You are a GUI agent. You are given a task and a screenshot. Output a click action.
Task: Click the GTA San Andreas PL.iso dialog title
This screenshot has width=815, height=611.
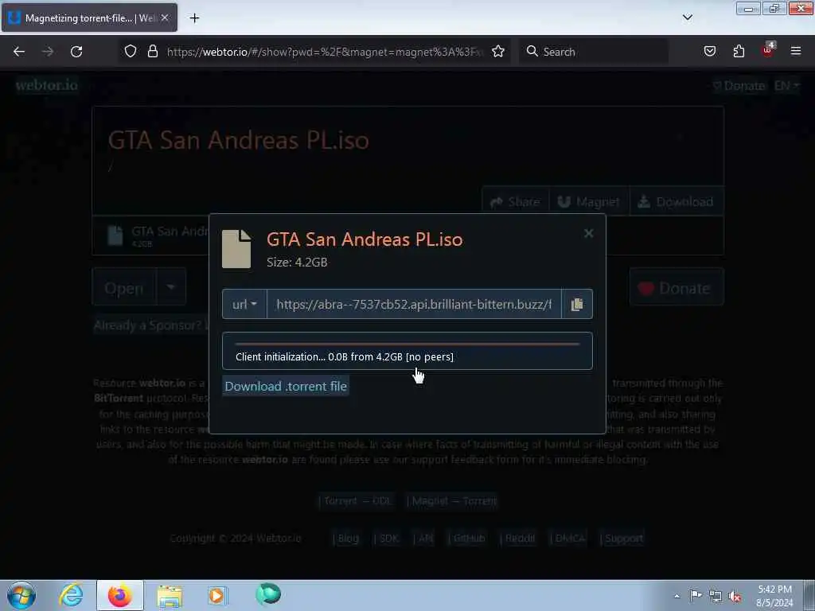(x=365, y=239)
